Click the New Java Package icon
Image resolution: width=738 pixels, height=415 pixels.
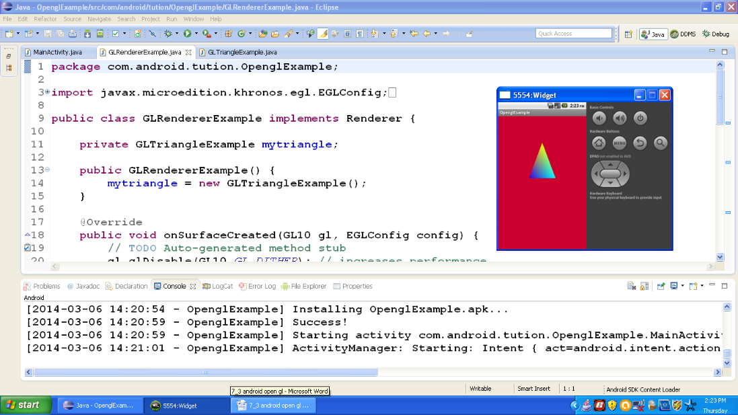pos(228,34)
